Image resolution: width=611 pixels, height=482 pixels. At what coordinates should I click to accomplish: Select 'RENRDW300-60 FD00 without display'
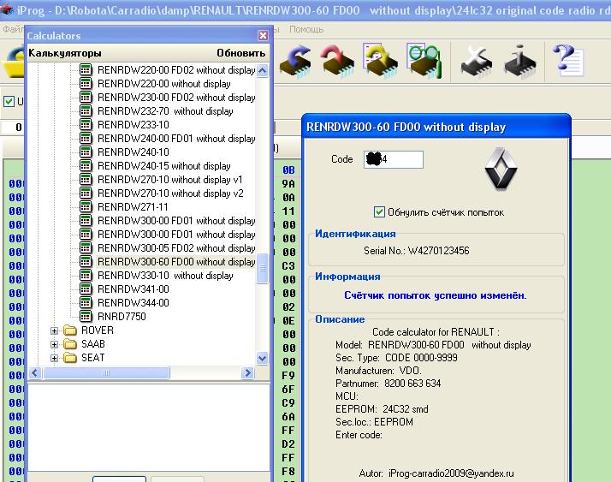pos(176,262)
